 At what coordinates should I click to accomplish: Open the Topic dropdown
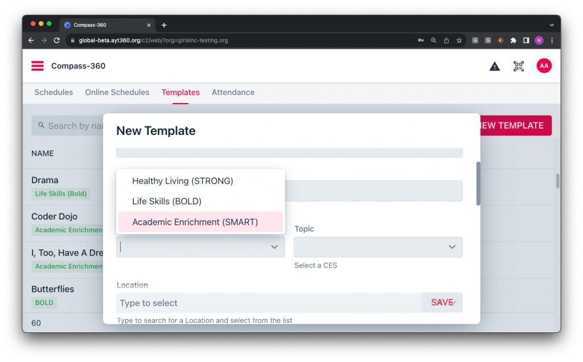click(x=378, y=247)
